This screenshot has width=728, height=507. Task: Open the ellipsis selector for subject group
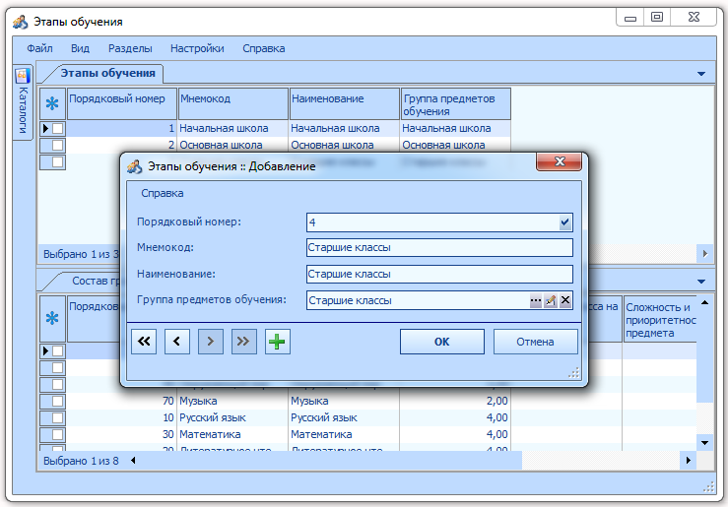coord(535,300)
